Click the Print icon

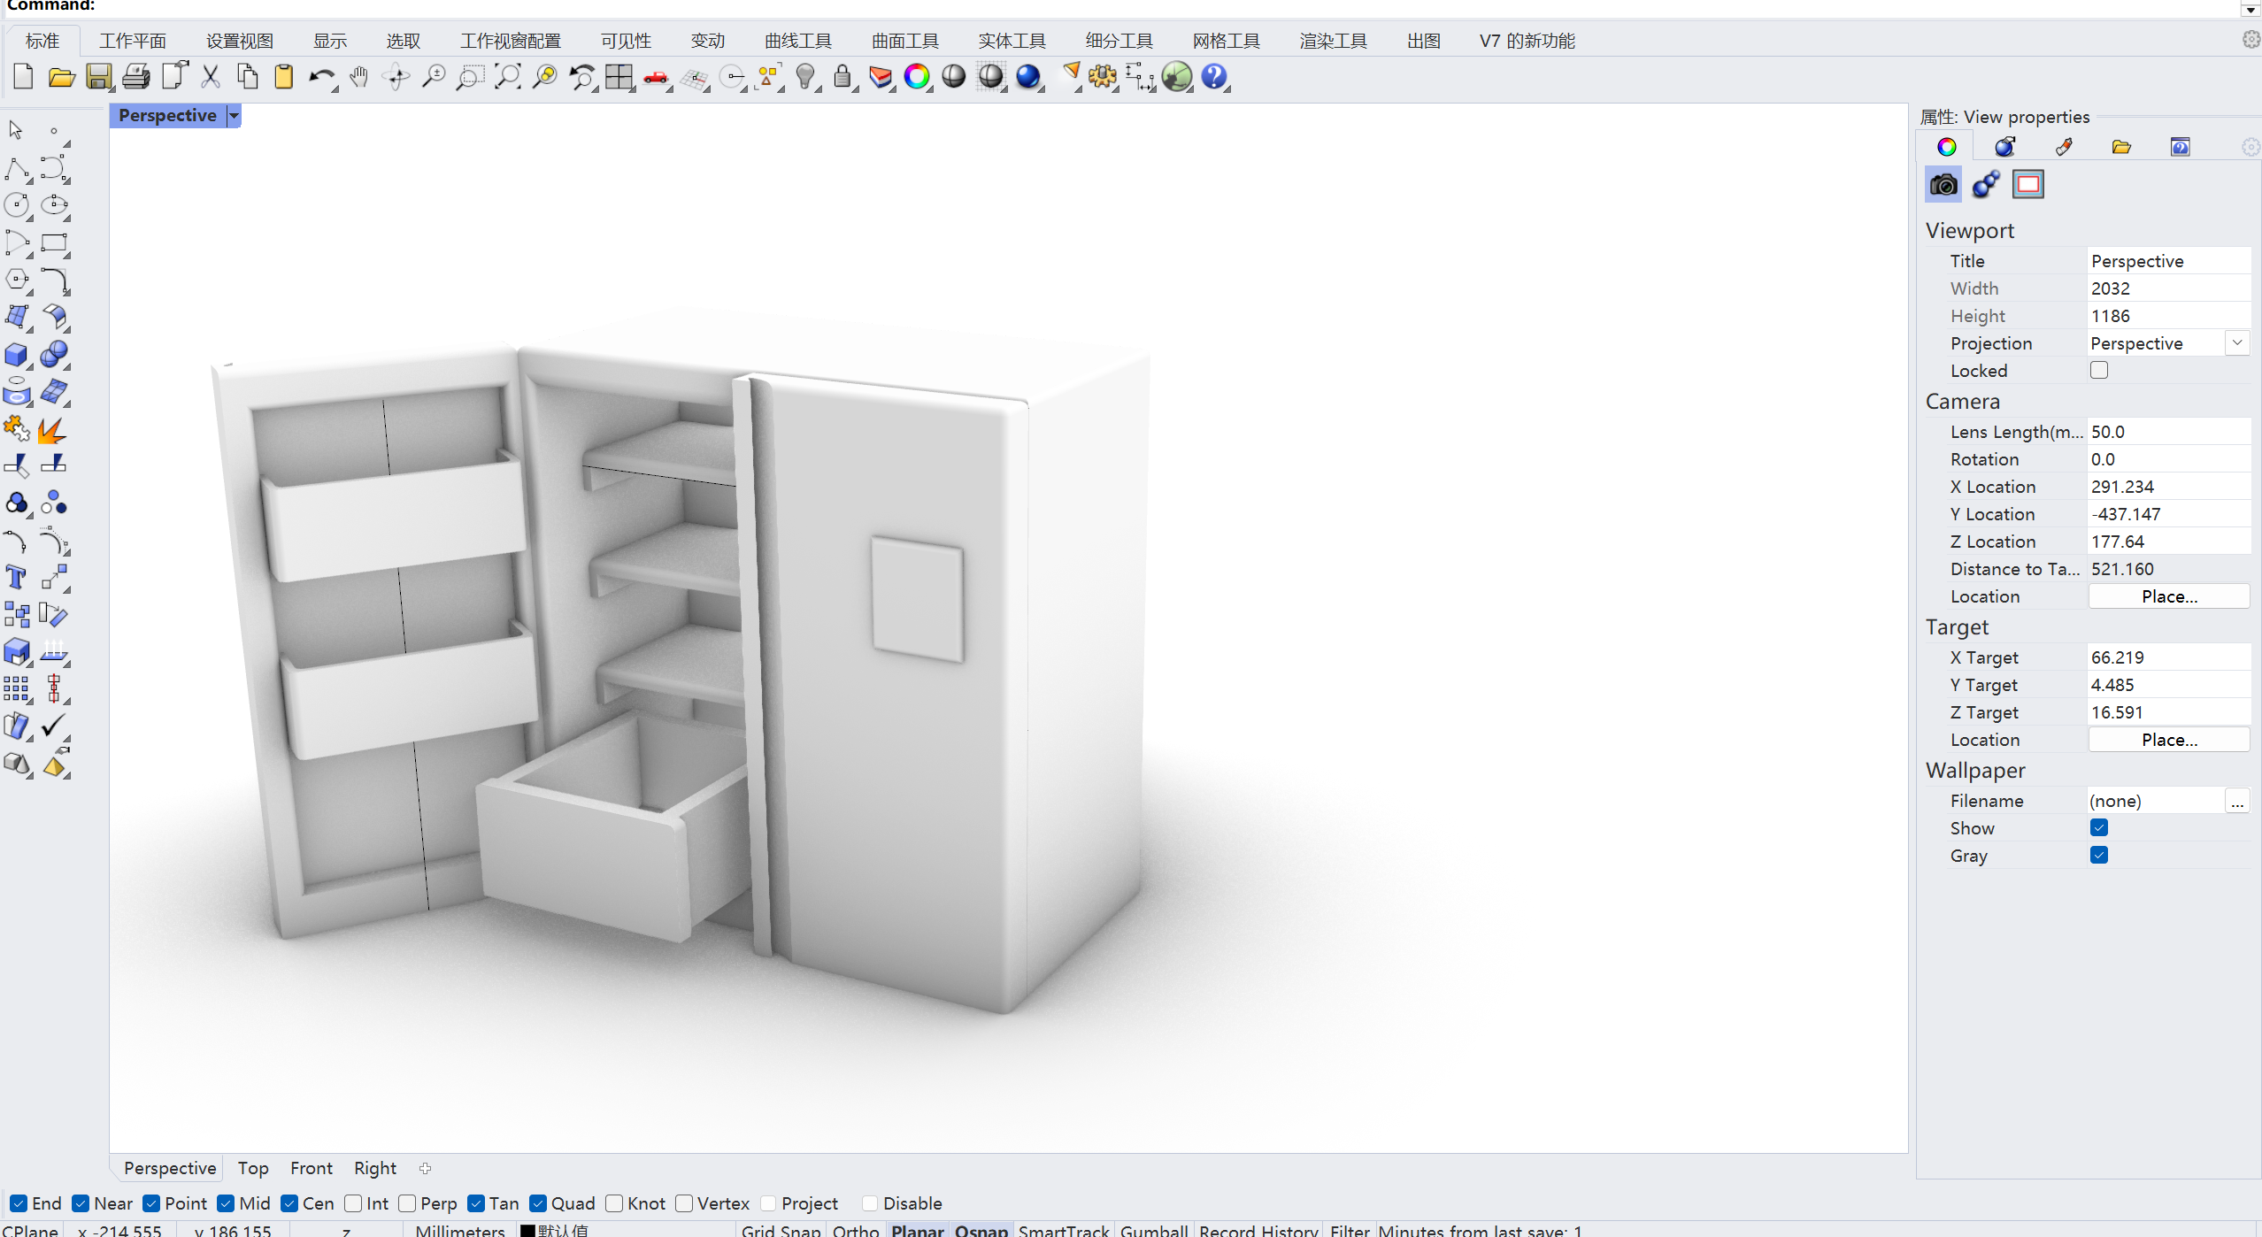point(135,77)
